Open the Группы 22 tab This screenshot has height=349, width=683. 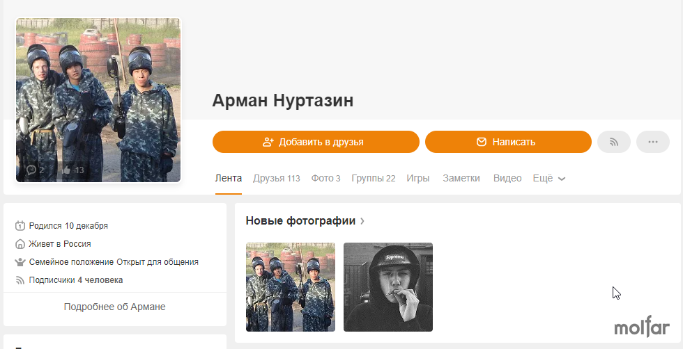(374, 178)
